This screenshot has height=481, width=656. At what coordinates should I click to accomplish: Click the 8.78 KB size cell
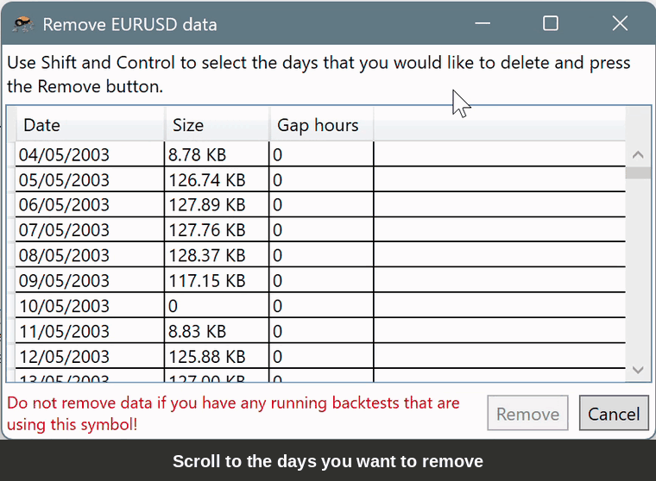pyautogui.click(x=217, y=154)
